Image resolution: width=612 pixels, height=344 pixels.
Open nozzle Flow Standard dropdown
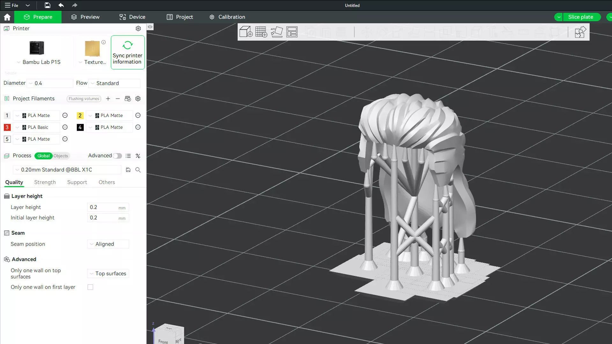(x=114, y=83)
